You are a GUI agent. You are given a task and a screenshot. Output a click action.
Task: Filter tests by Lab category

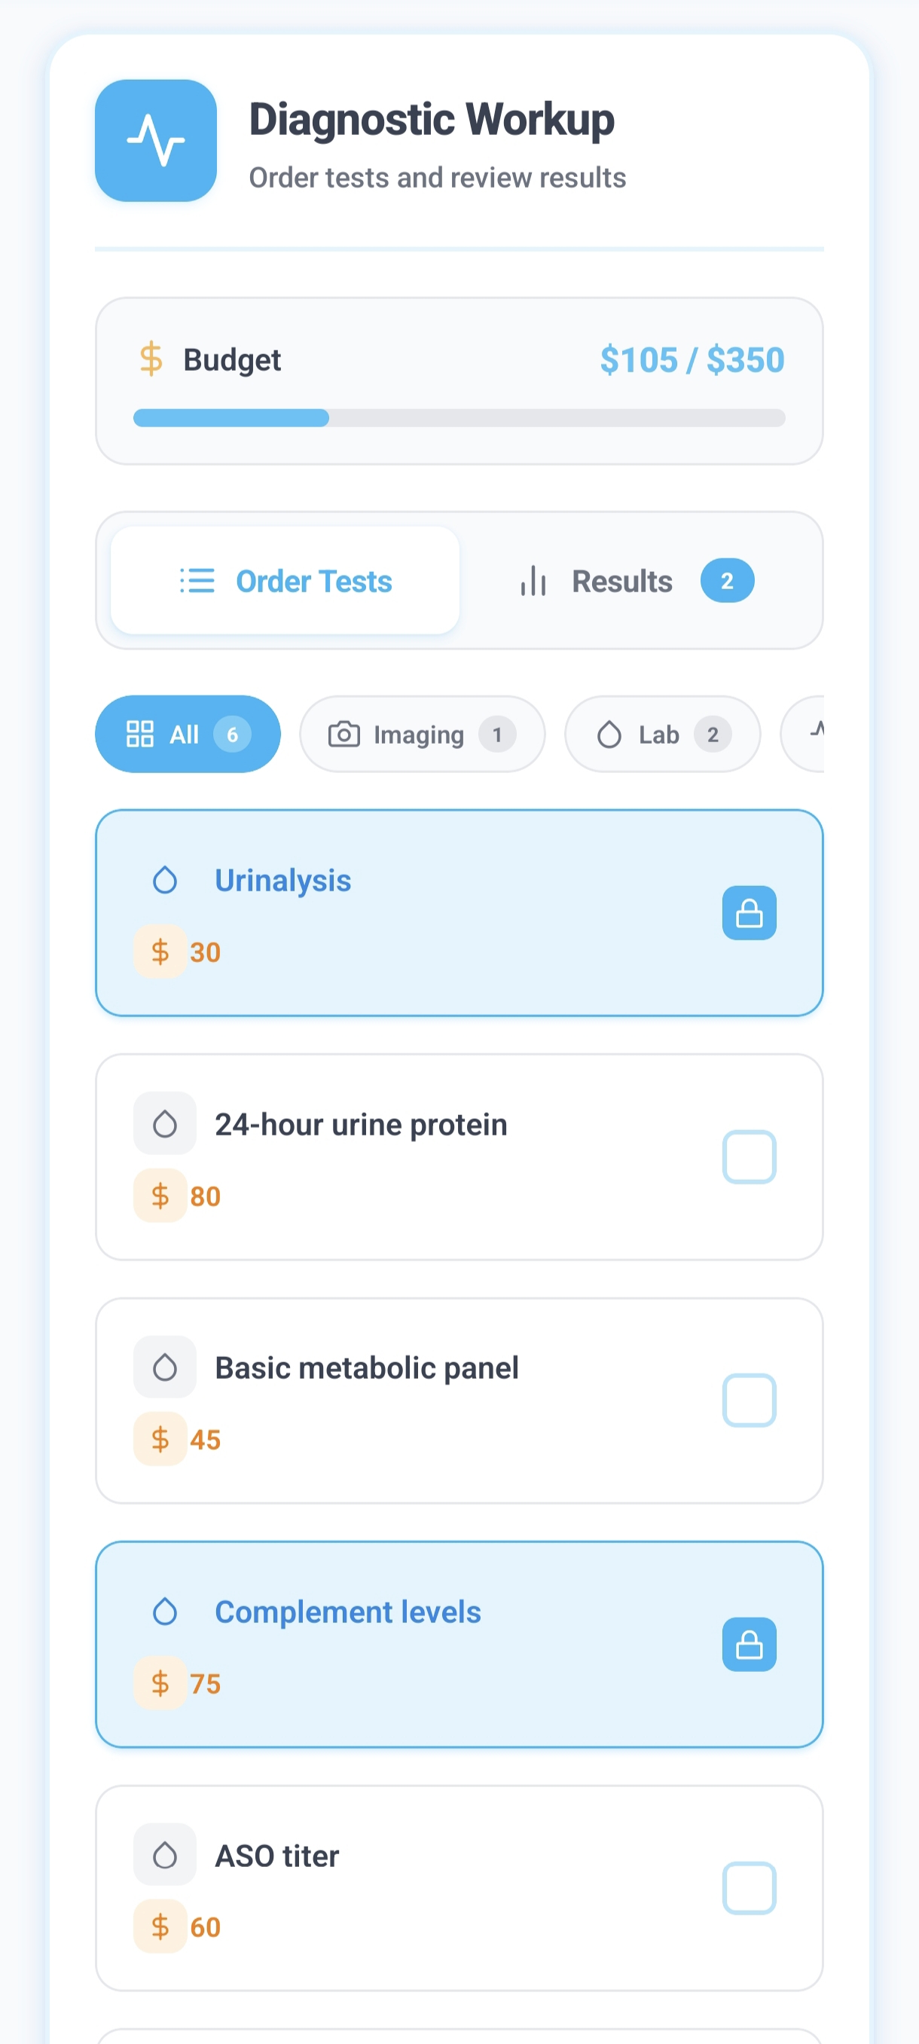[x=662, y=735]
